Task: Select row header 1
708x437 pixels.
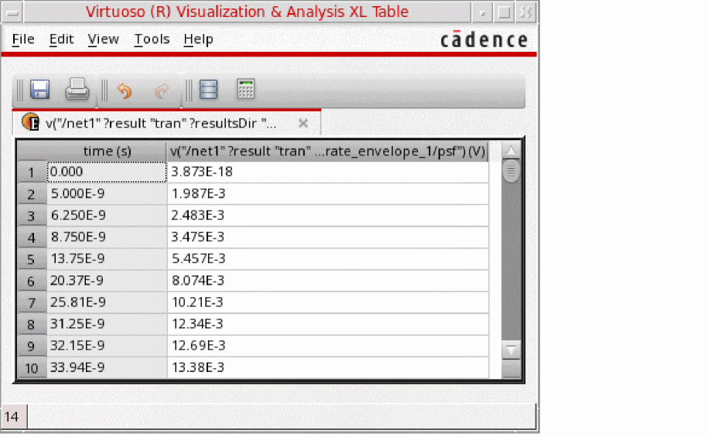Action: pos(32,172)
